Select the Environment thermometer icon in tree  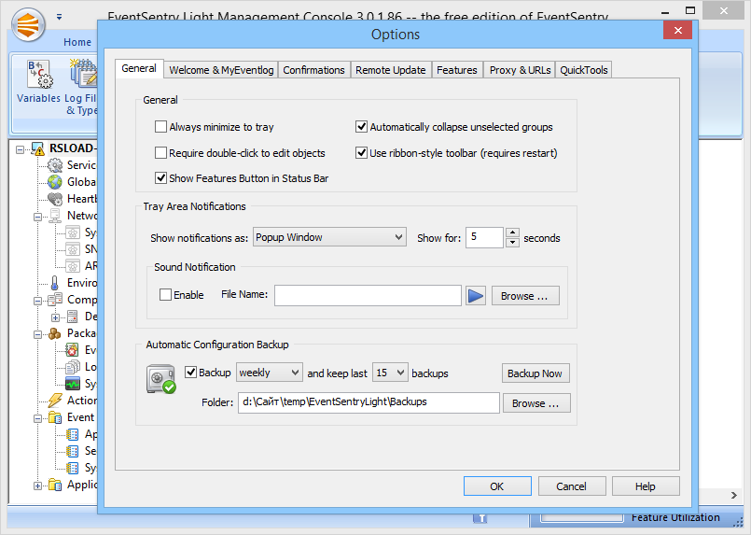[55, 283]
